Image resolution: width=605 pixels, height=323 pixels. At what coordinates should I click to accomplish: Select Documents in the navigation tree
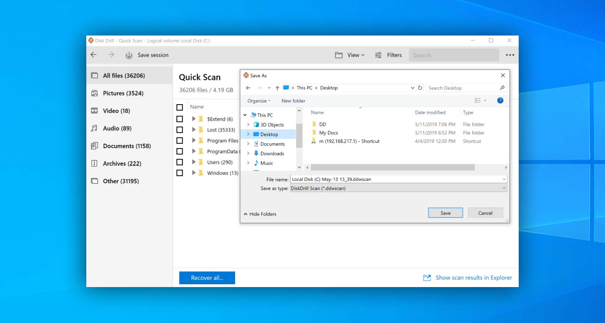point(273,144)
